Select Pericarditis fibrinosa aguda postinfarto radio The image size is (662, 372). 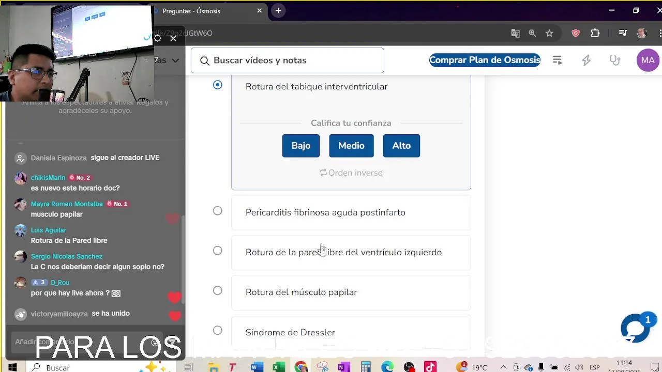pyautogui.click(x=218, y=211)
